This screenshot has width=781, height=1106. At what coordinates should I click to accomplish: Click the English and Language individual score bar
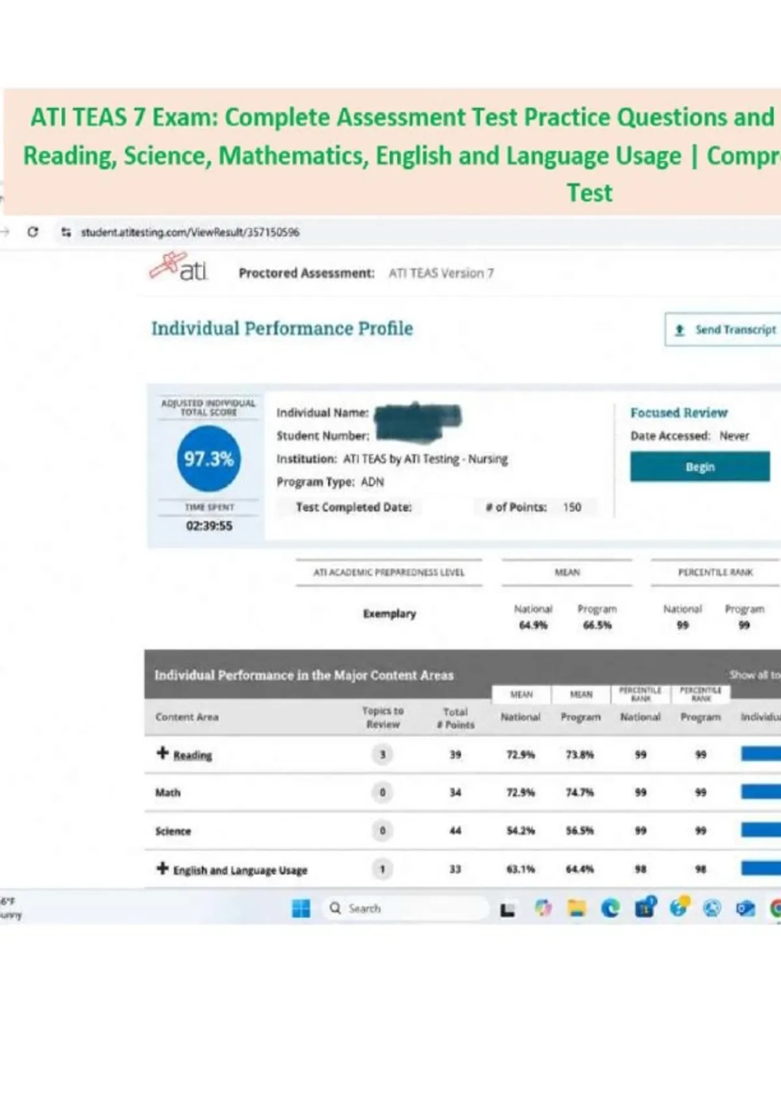[761, 869]
